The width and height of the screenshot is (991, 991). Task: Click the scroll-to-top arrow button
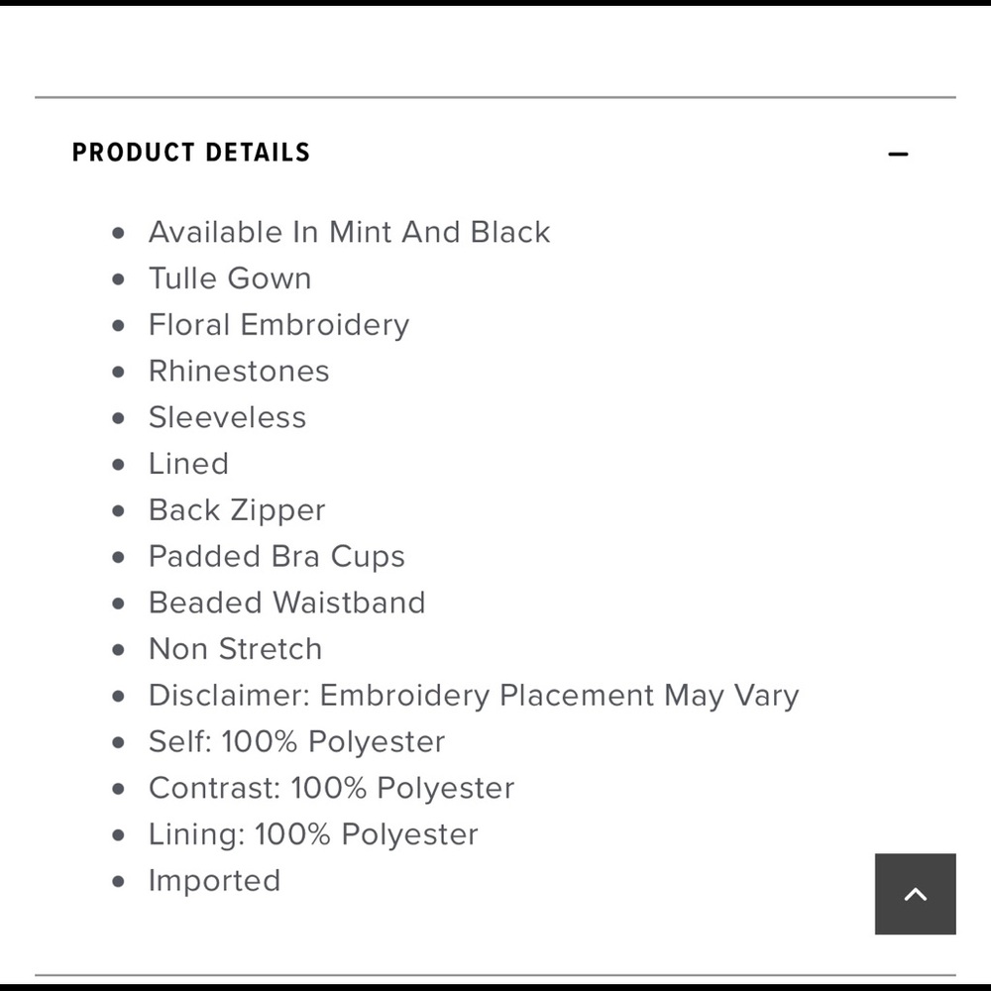[x=915, y=894]
